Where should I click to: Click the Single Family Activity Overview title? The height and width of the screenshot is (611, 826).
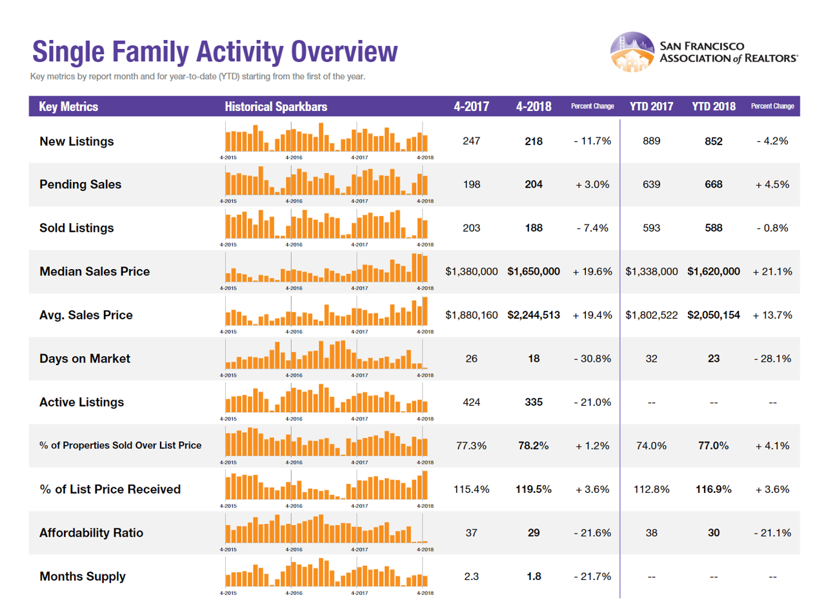[214, 53]
